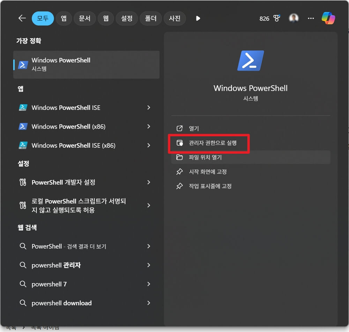Viewport: 349px width, 332px height.
Task: Select the top Windows PowerShell 시스템 result
Action: pos(86,64)
